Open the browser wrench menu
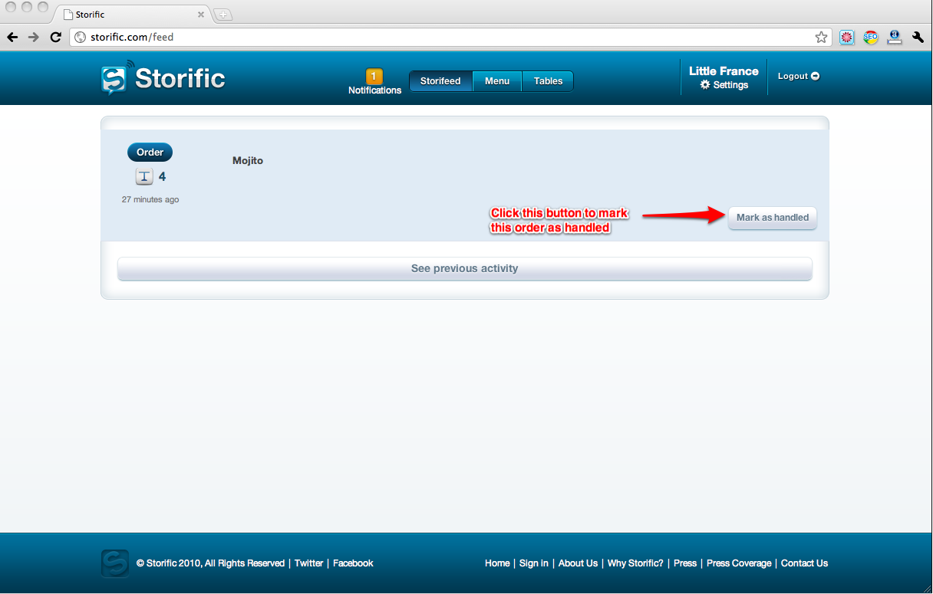Image resolution: width=933 pixels, height=594 pixels. coord(918,37)
